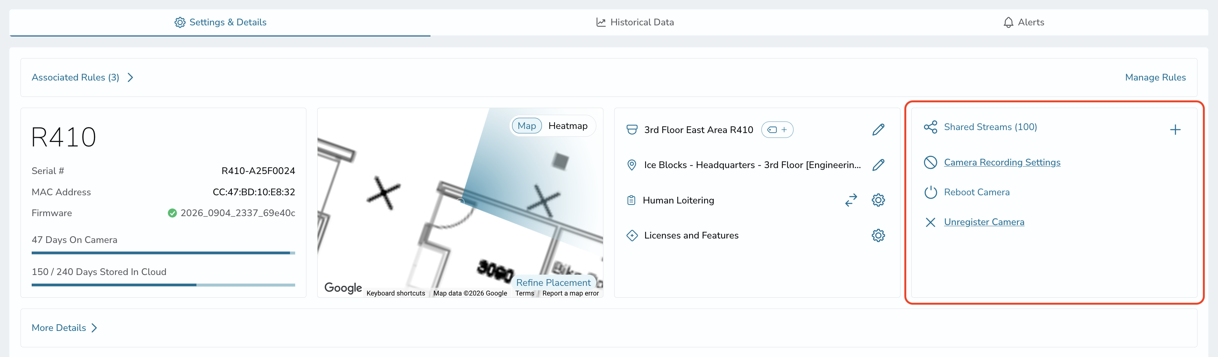This screenshot has width=1218, height=357.
Task: Click the Reboot Camera power icon
Action: coord(930,192)
